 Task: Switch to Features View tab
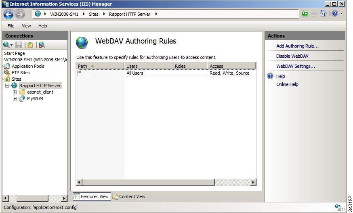tap(92, 196)
